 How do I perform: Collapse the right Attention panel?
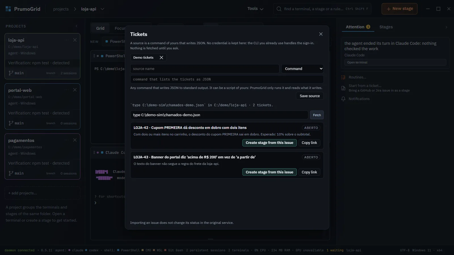[x=446, y=27]
